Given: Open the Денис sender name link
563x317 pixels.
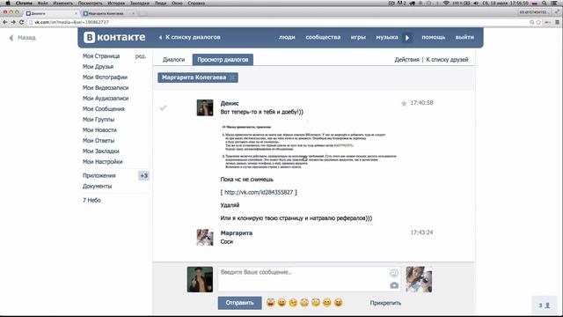Looking at the screenshot, I should pyautogui.click(x=230, y=103).
